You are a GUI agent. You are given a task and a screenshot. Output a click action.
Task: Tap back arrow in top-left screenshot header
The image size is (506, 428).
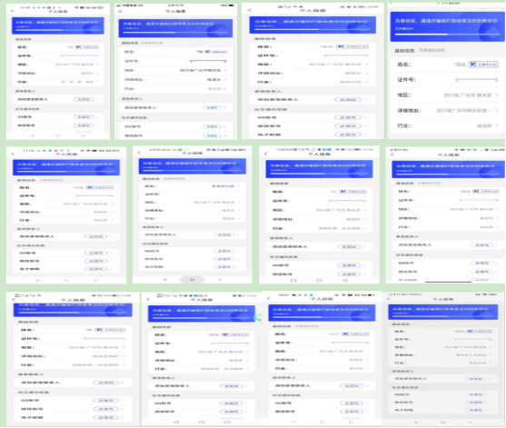click(x=12, y=11)
